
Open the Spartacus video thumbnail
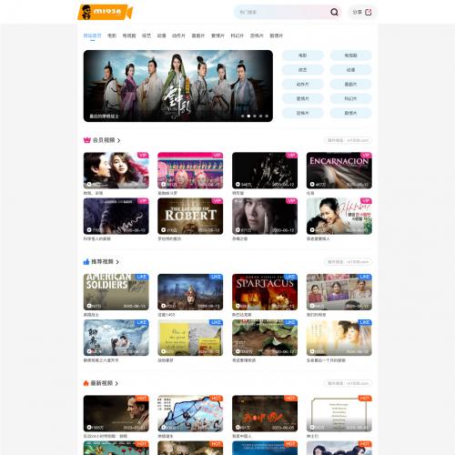[x=265, y=292]
